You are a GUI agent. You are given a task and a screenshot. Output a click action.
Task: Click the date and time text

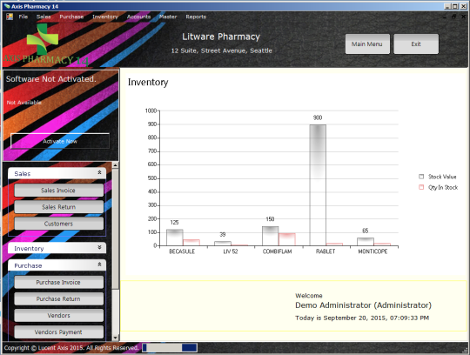(362, 318)
